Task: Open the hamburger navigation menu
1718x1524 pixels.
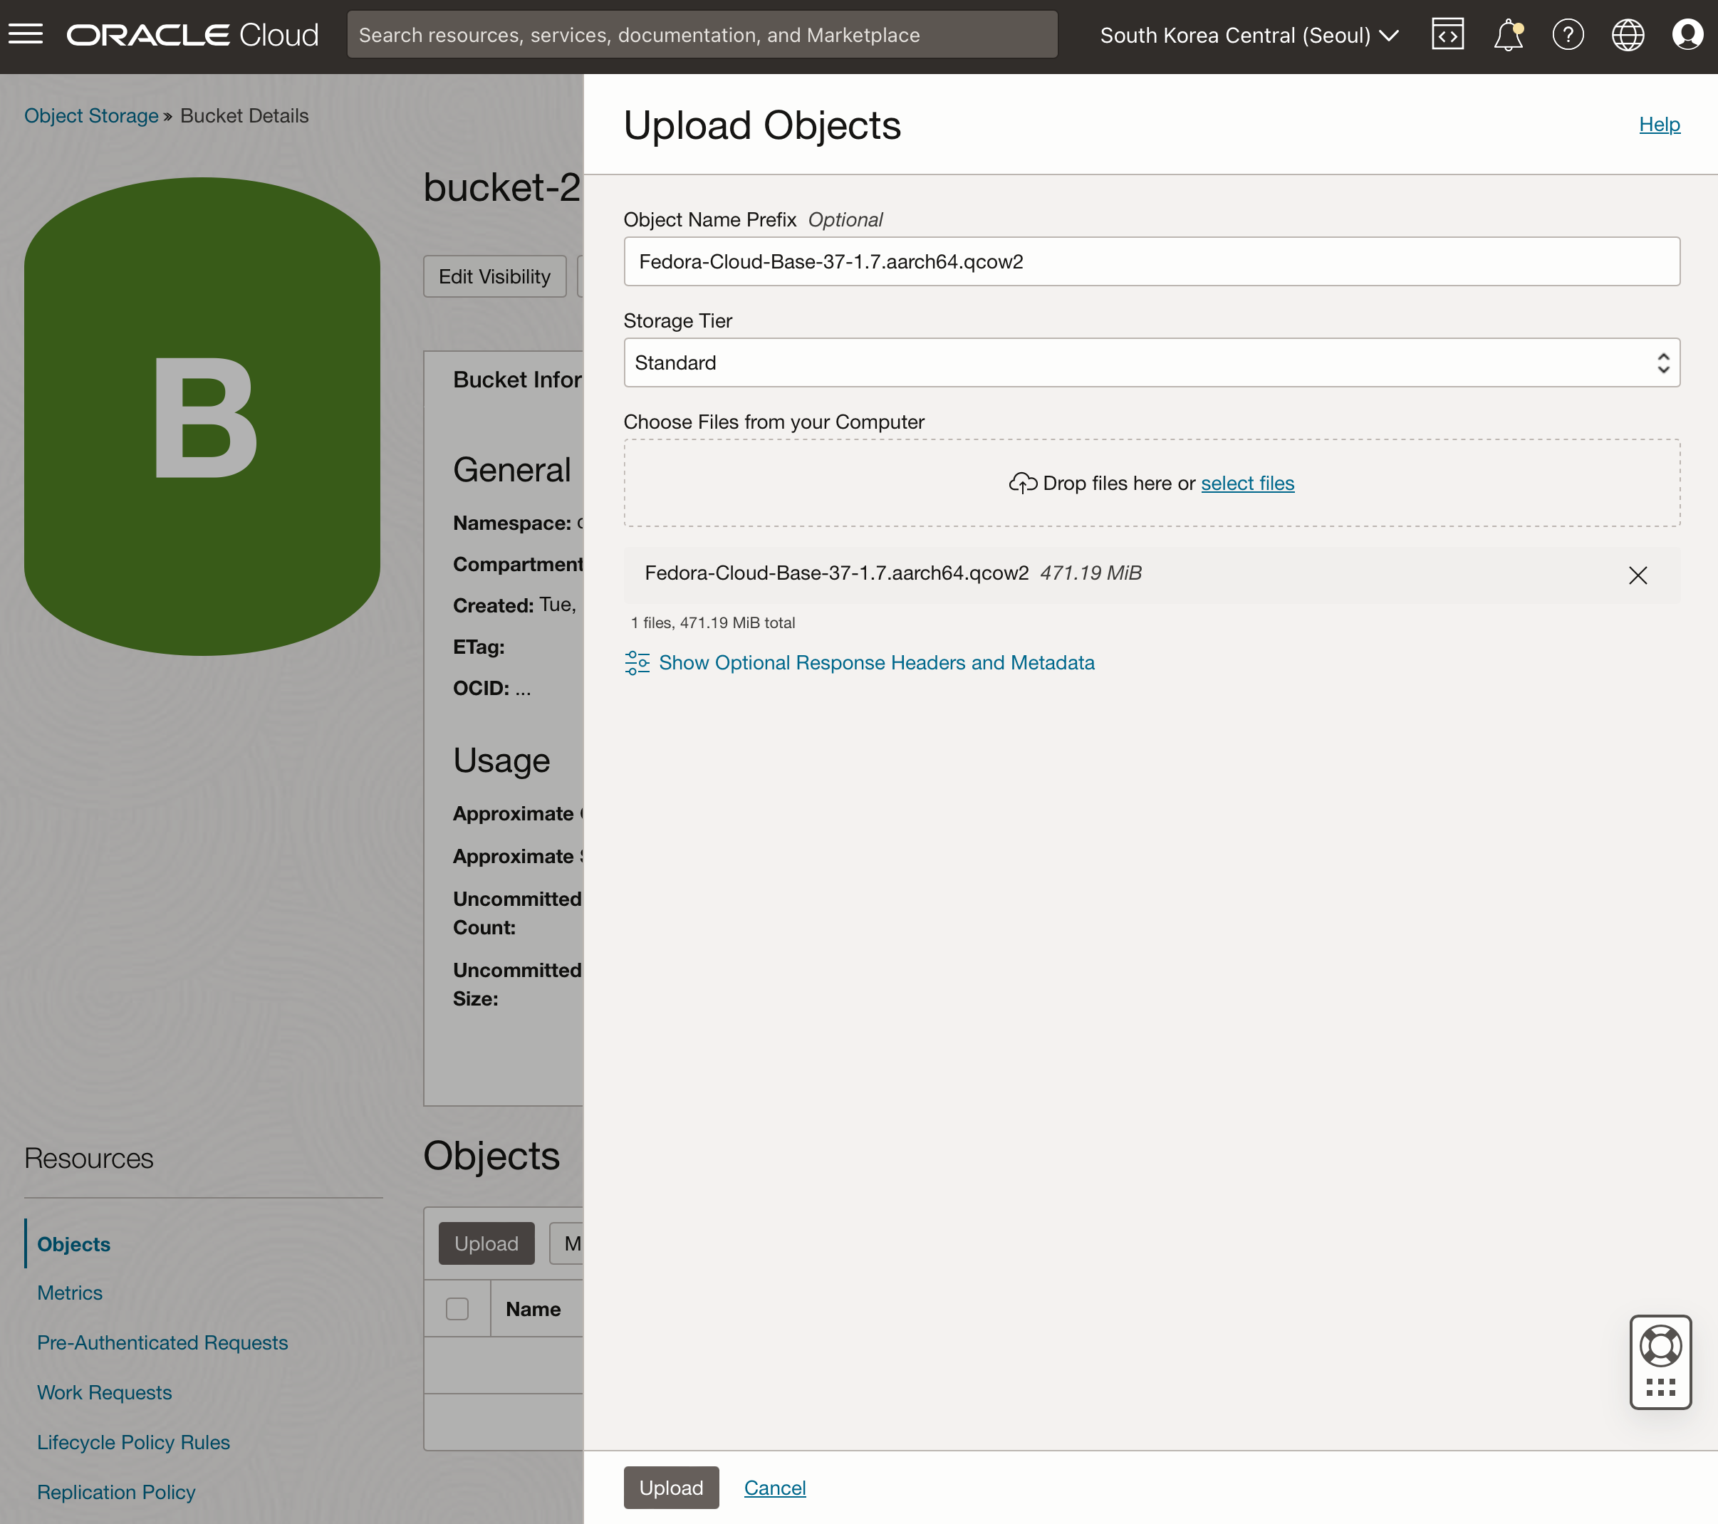Action: (x=26, y=34)
